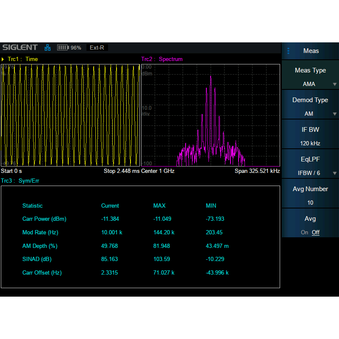
Task: Click the AM Depth current value
Action: [x=109, y=246]
